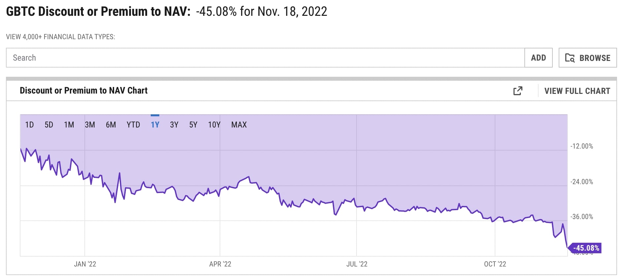Click the JAN '22 axis label
Image resolution: width=622 pixels, height=280 pixels.
85,264
